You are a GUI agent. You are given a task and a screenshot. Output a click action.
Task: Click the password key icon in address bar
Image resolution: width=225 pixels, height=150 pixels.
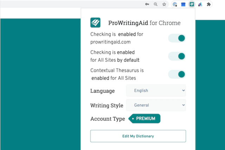click(x=147, y=4)
